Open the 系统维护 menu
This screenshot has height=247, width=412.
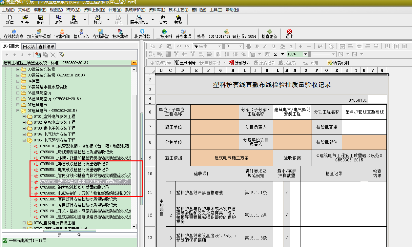coord(135,10)
